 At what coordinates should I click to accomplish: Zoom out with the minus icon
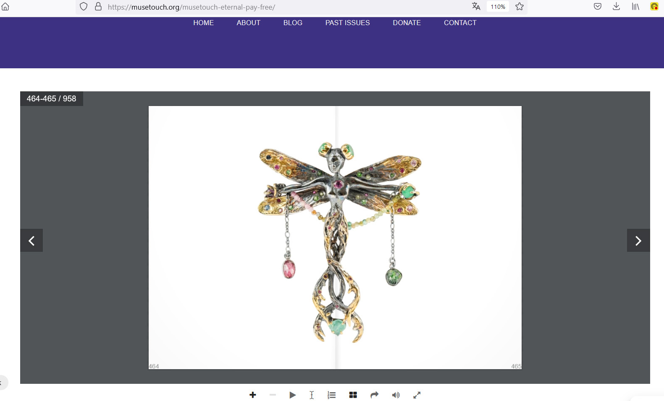[273, 395]
